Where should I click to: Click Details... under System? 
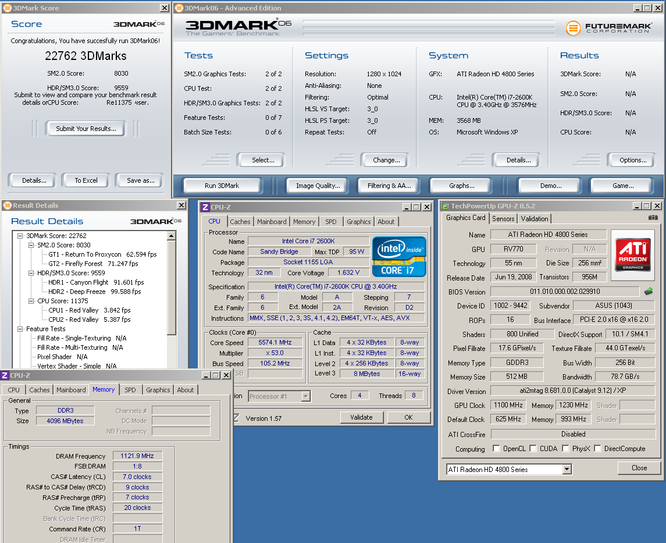[x=518, y=160]
